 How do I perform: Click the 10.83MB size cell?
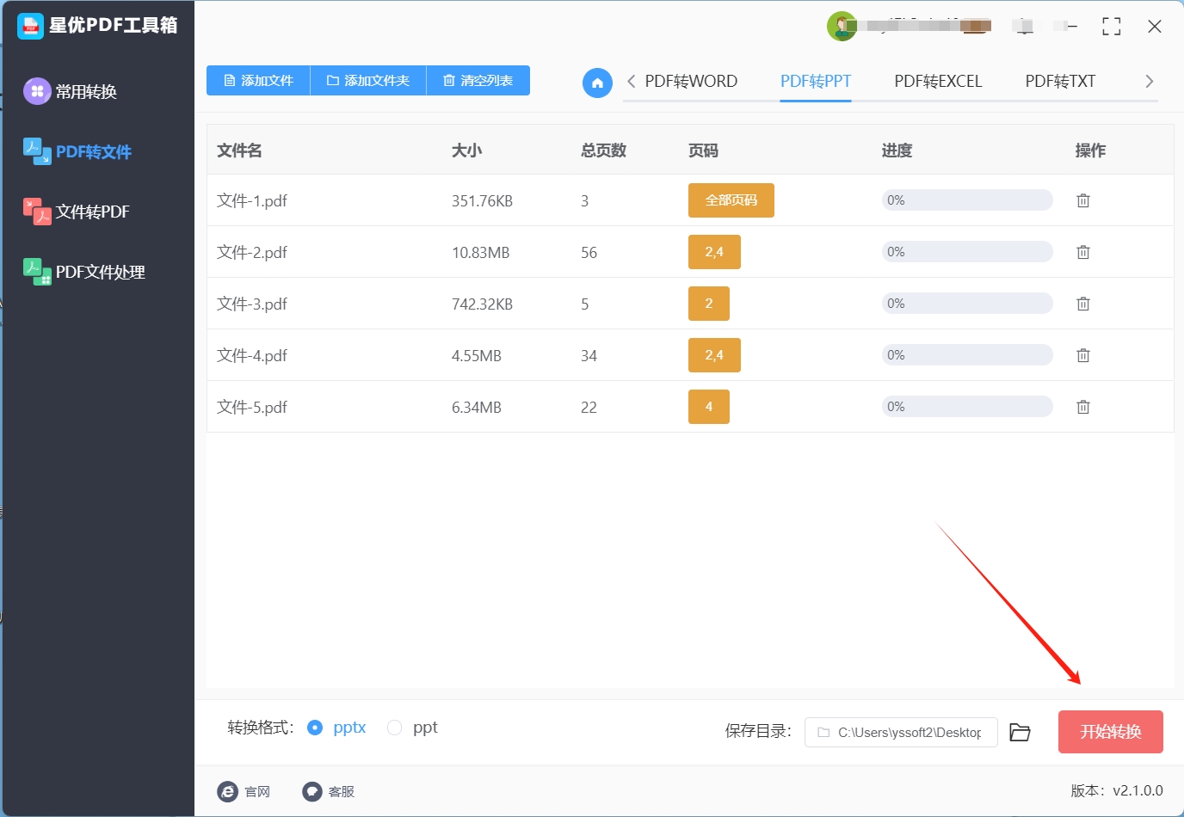click(481, 253)
